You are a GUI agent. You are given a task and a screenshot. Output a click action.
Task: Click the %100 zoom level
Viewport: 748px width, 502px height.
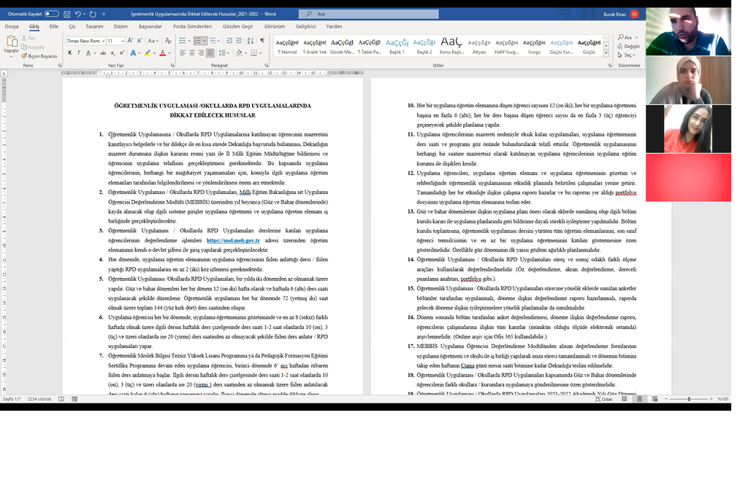click(722, 399)
